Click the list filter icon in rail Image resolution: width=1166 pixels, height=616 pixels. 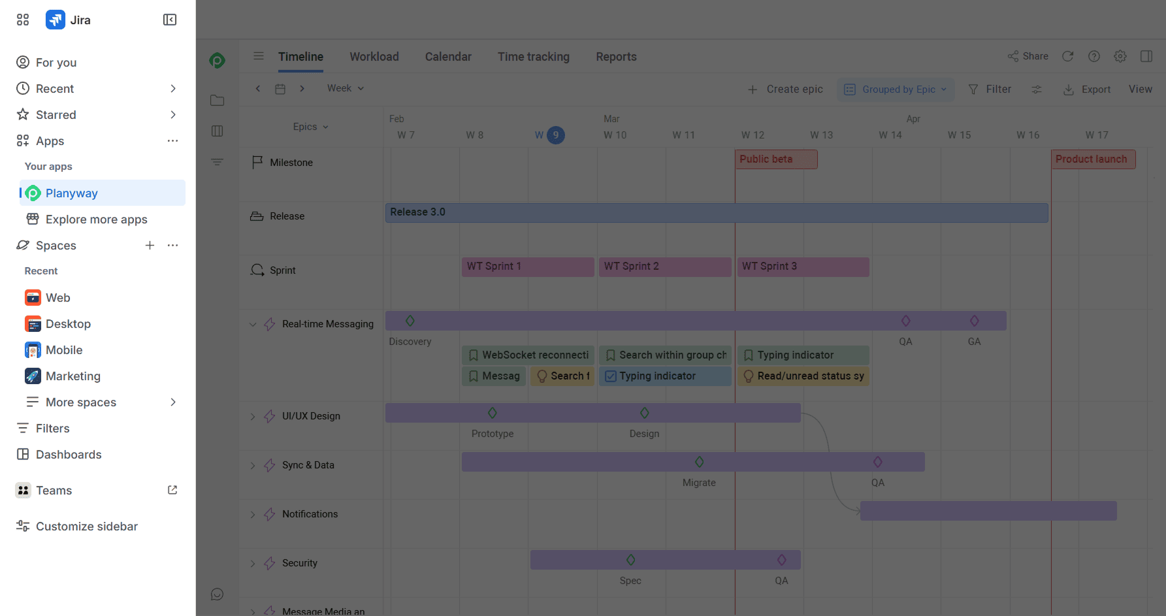pyautogui.click(x=218, y=161)
